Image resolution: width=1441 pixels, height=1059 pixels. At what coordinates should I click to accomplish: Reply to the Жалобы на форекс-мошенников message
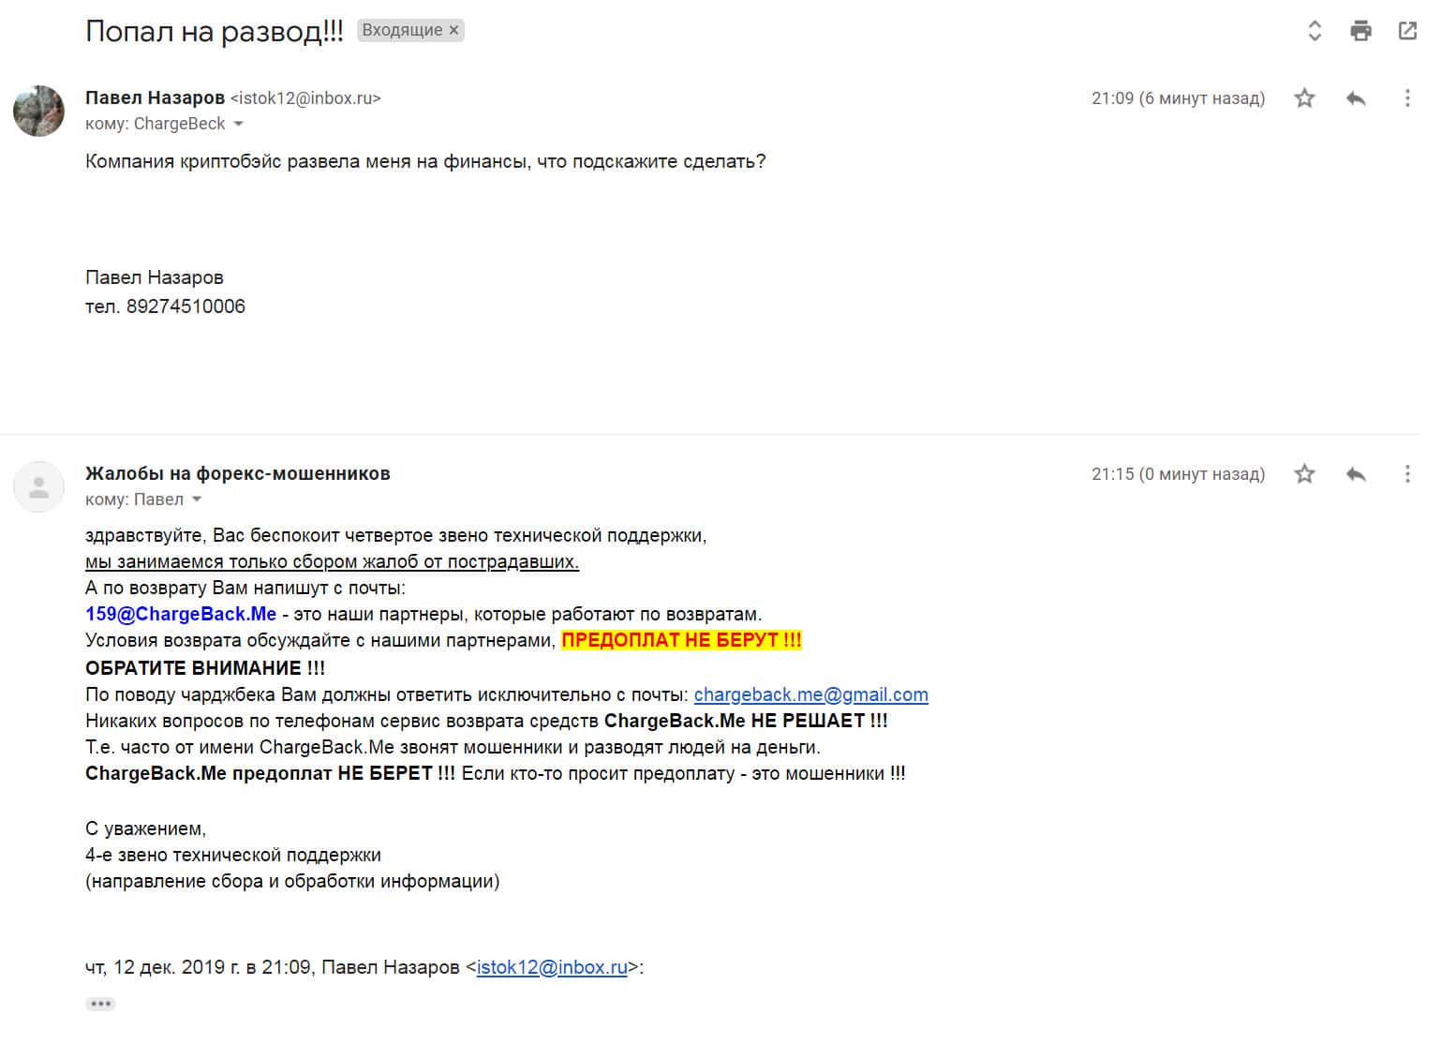coord(1356,474)
